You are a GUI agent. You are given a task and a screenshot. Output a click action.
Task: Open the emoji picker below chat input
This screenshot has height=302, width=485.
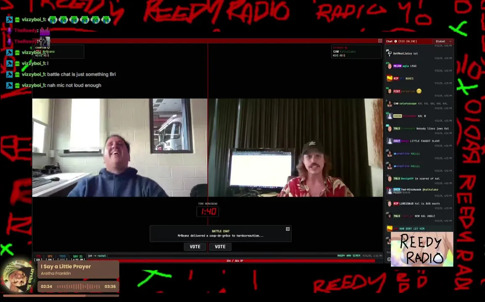(x=389, y=259)
